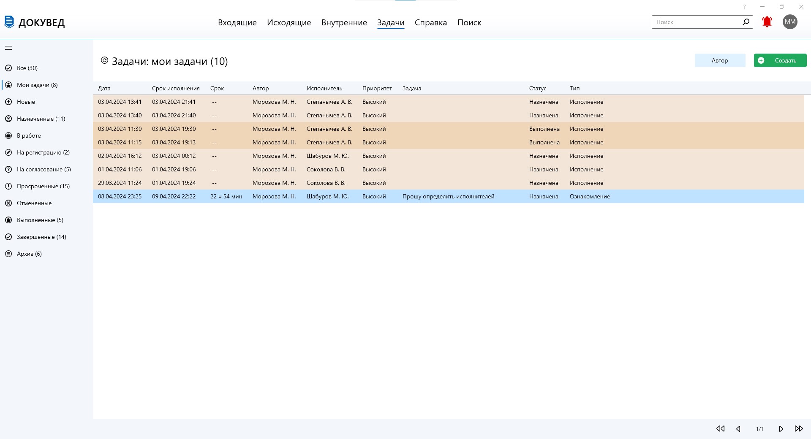Select task dated 03.04.2024 13:41
The image size is (811, 439).
(x=449, y=102)
